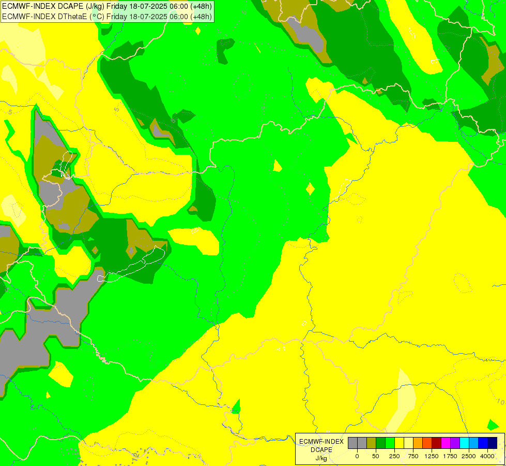Select the pure blue legend swatch before 4000
Image resolution: width=506 pixels, height=466 pixels.
(x=483, y=443)
